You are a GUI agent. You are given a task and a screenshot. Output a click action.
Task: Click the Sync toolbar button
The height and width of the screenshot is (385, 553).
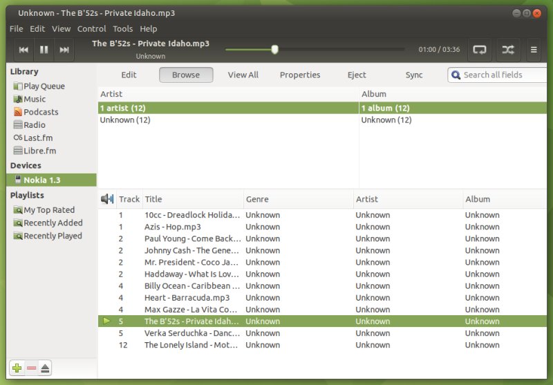(x=414, y=75)
